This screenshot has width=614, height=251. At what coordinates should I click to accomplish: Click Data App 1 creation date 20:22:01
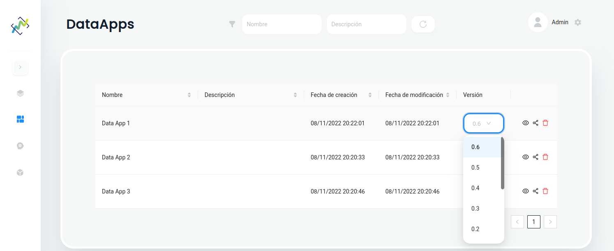338,123
